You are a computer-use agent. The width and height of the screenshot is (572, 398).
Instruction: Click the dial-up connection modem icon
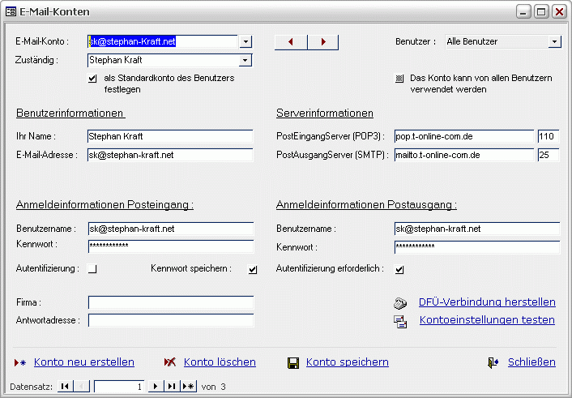click(x=399, y=303)
